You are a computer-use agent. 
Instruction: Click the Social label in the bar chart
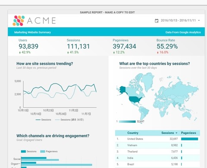17,159
